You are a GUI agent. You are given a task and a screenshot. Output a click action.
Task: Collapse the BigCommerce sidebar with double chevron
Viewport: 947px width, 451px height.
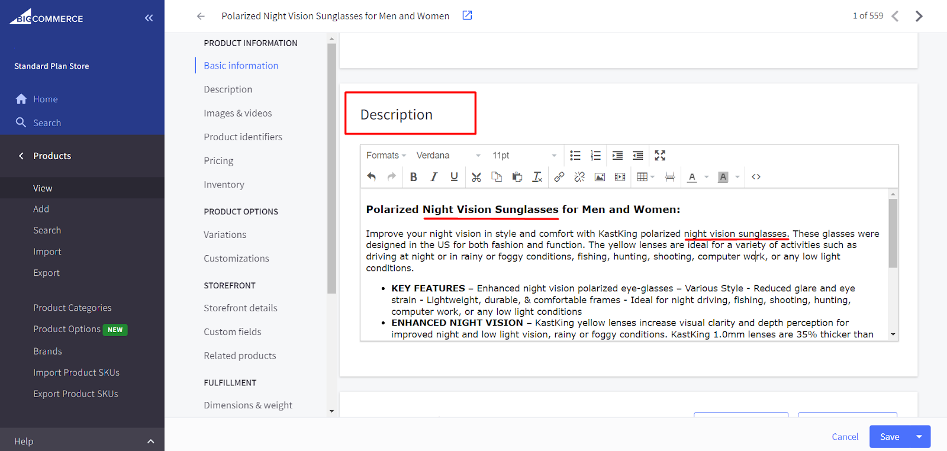click(149, 18)
